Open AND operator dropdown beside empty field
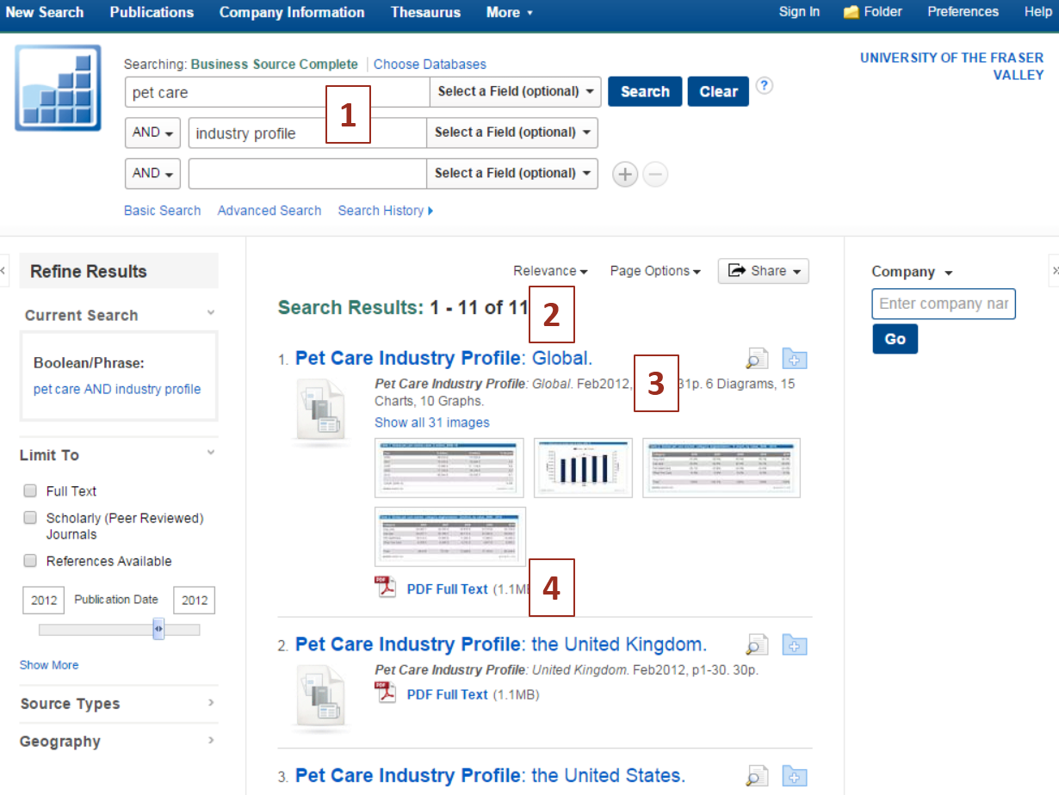1059x795 pixels. tap(152, 173)
